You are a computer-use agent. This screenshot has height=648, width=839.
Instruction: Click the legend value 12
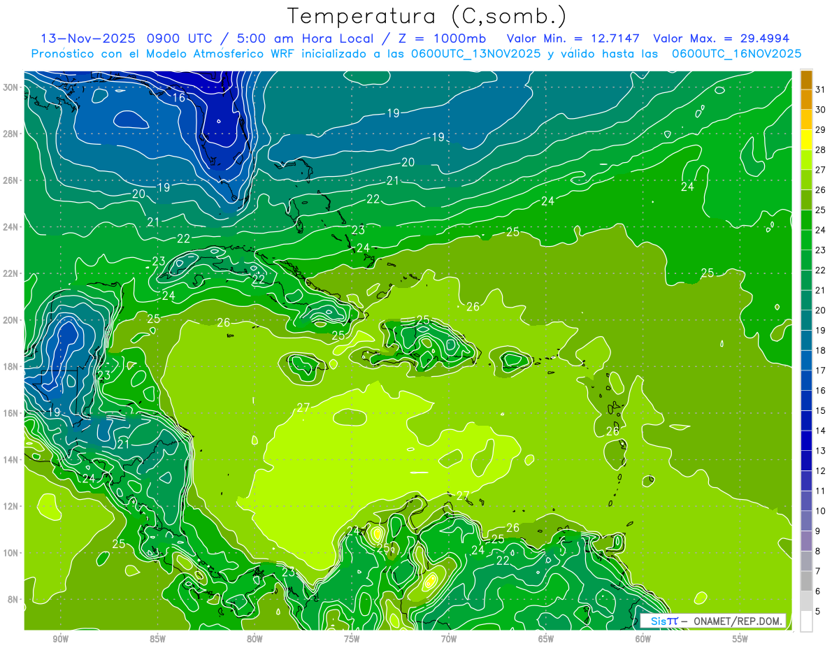[x=820, y=471]
